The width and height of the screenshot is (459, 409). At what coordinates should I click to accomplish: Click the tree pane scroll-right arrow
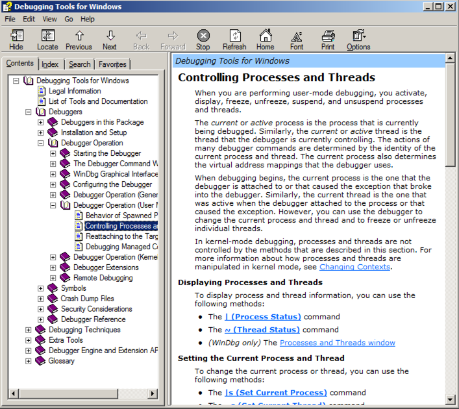click(152, 394)
